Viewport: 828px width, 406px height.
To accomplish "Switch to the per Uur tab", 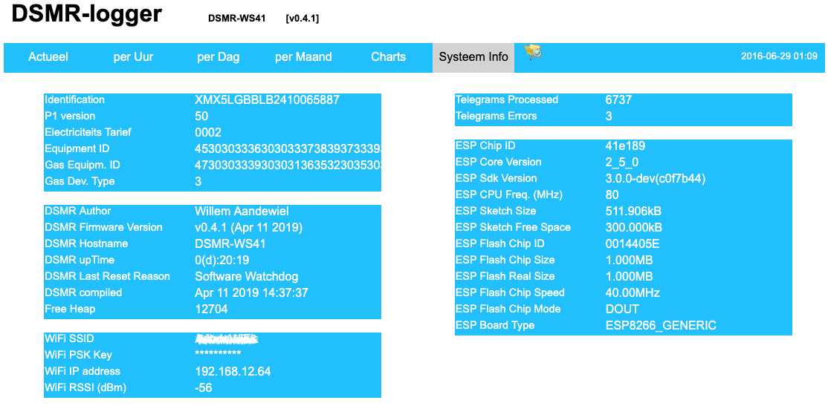I will (133, 57).
